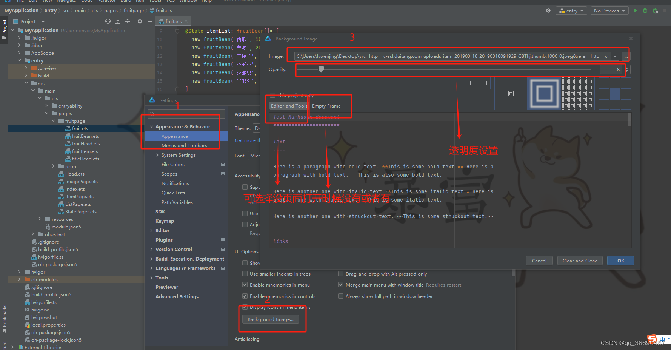Click the stop icon in run toolbar
The width and height of the screenshot is (671, 350).
pyautogui.click(x=665, y=11)
